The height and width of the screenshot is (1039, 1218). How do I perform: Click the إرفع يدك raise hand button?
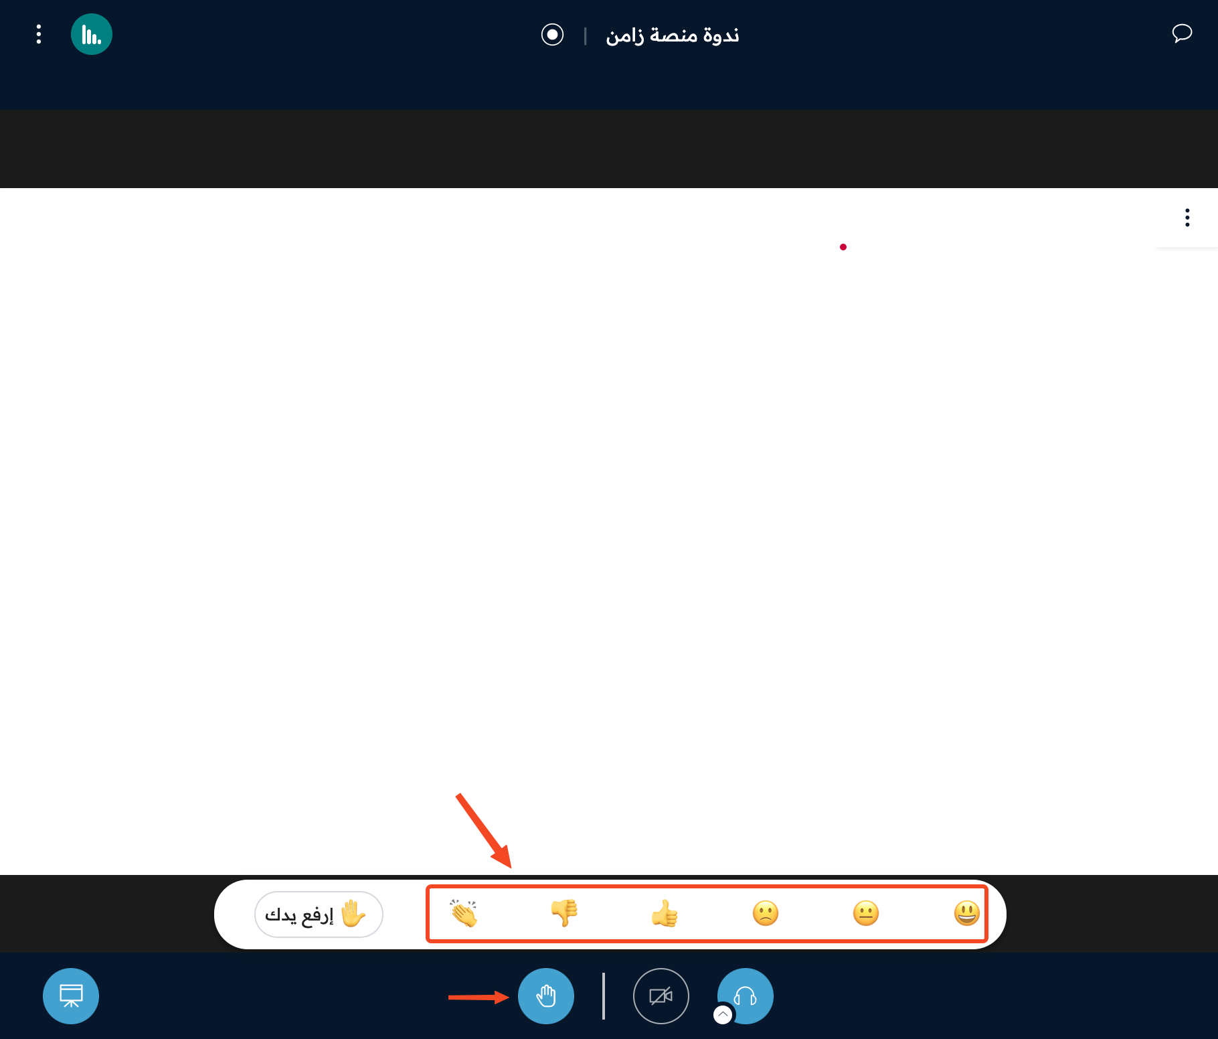tap(319, 914)
